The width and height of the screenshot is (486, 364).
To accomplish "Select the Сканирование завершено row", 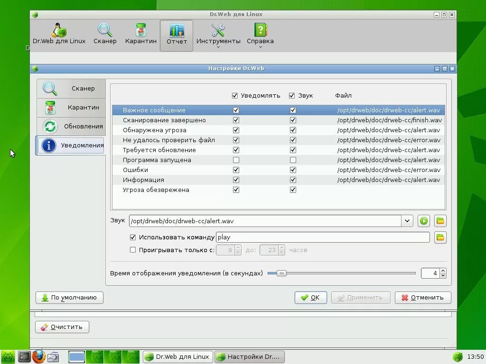I will tap(278, 120).
